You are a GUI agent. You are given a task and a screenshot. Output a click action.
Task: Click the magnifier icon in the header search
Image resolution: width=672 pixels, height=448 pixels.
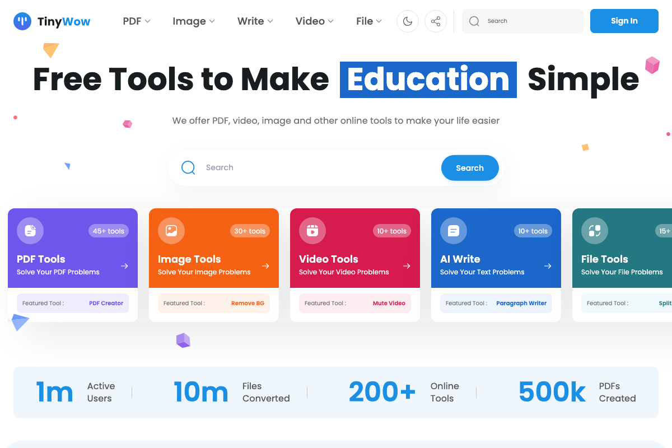[x=474, y=21]
